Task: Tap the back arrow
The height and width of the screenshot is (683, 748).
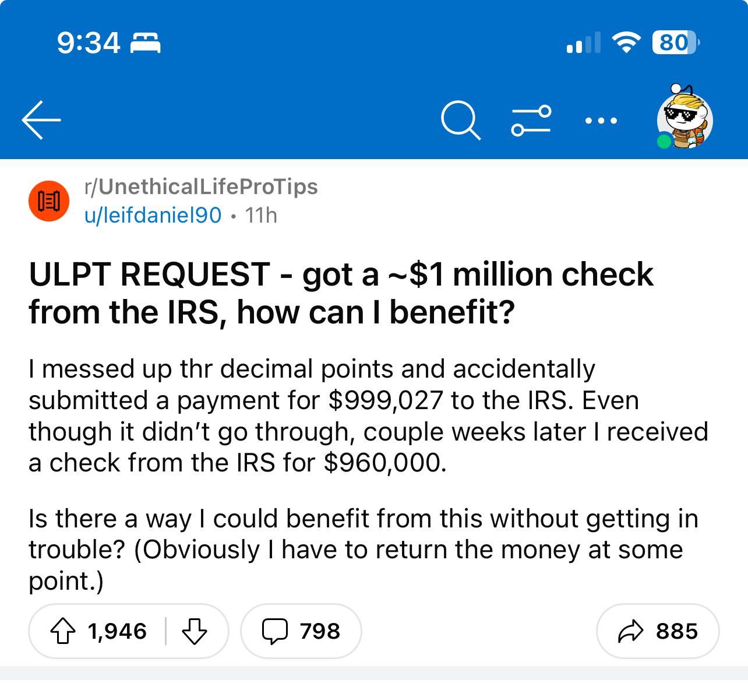Action: (41, 120)
